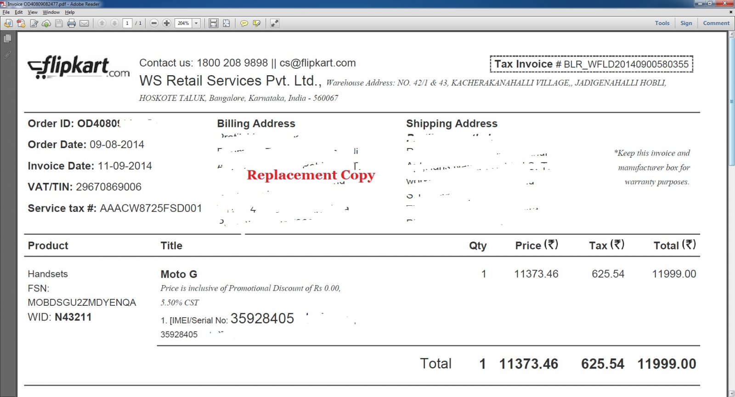Click the Moto G product title

[x=179, y=274]
